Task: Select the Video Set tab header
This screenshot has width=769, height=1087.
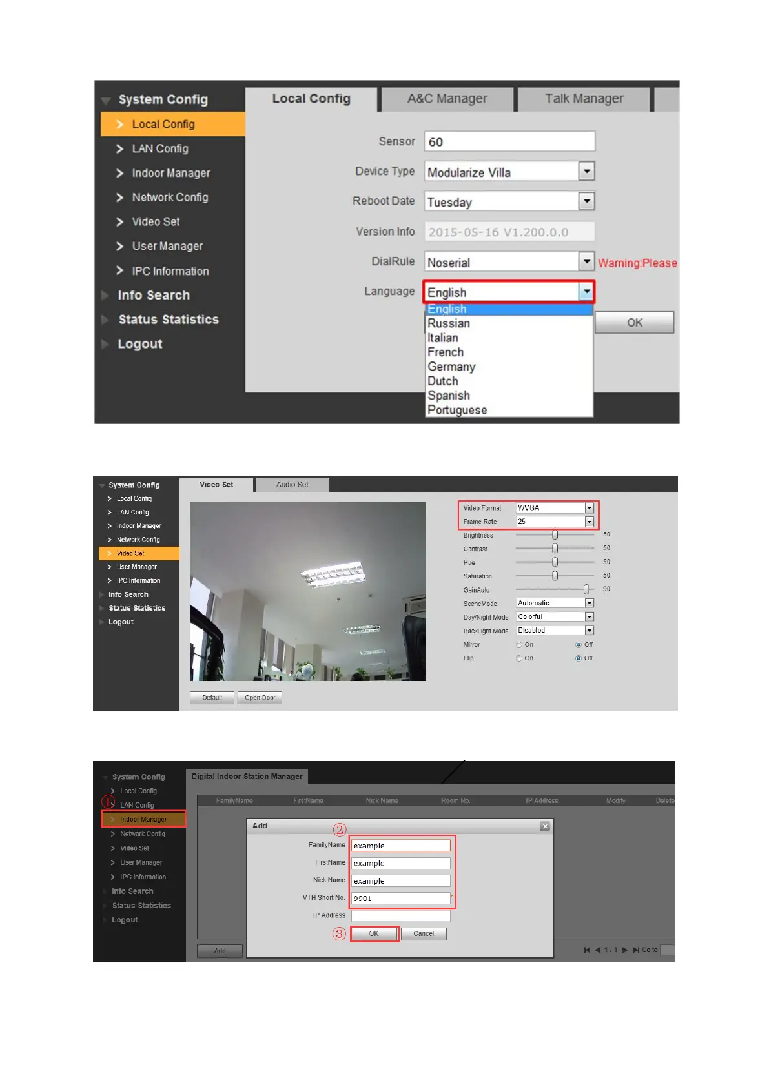Action: pyautogui.click(x=216, y=485)
